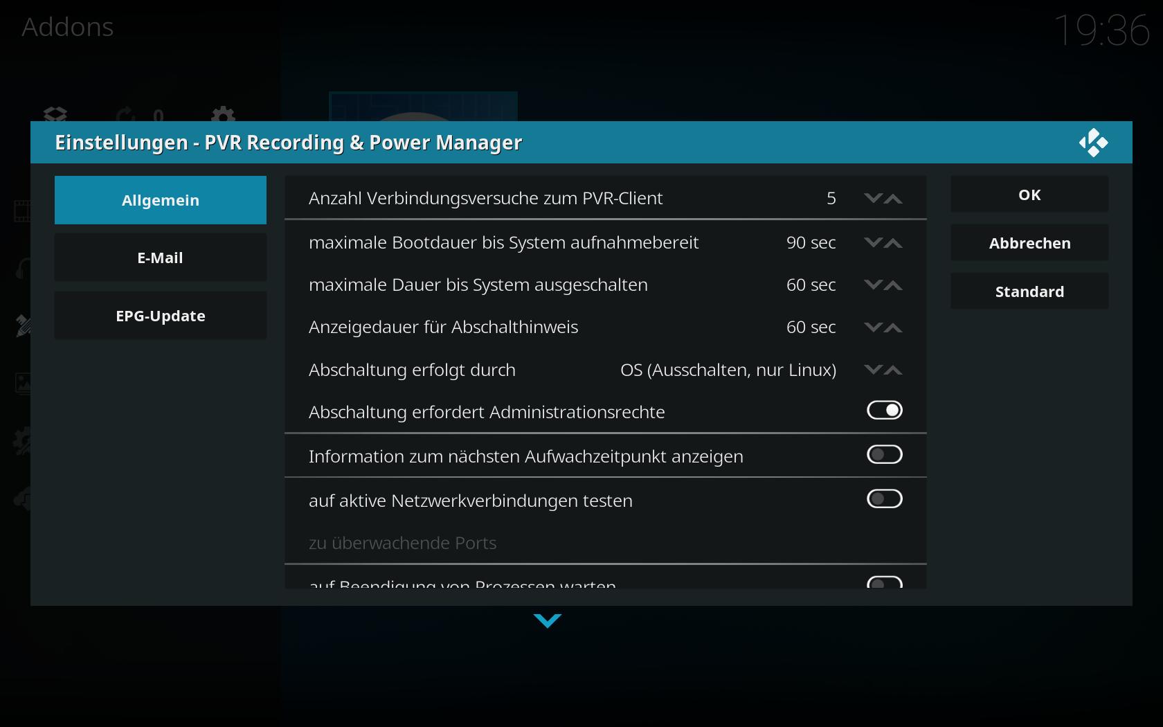The image size is (1163, 727).
Task: Increase Anzahl Verbindungsversuche zum PVR-Client value
Action: 894,199
